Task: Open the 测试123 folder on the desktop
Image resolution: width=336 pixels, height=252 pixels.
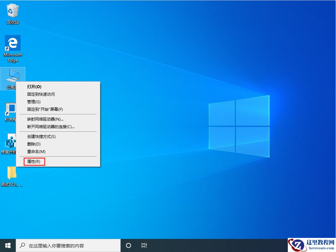Action: tap(12, 174)
